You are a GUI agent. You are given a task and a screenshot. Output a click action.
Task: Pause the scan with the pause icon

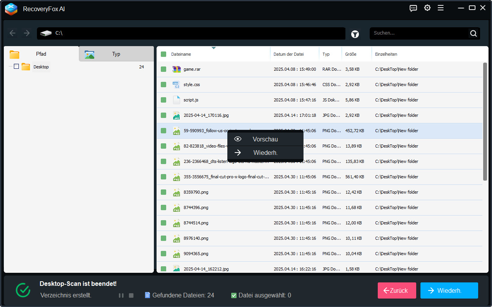[121, 295]
